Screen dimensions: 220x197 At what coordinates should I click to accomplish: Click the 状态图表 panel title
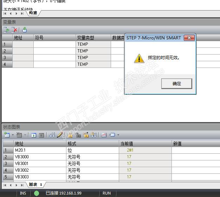(12, 127)
